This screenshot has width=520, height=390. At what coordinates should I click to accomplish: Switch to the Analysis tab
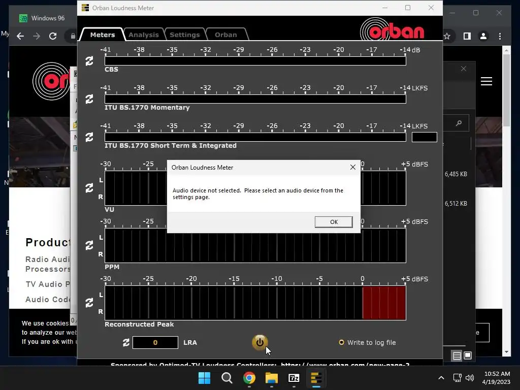click(x=144, y=35)
